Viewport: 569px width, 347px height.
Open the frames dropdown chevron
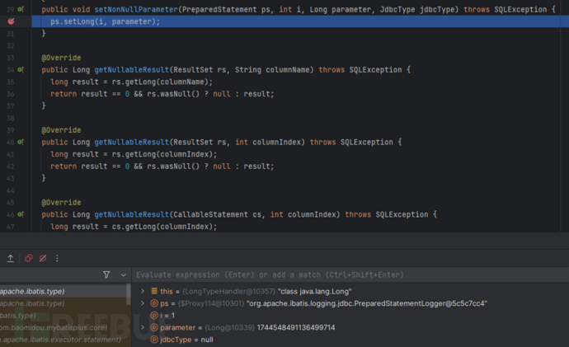coord(124,274)
